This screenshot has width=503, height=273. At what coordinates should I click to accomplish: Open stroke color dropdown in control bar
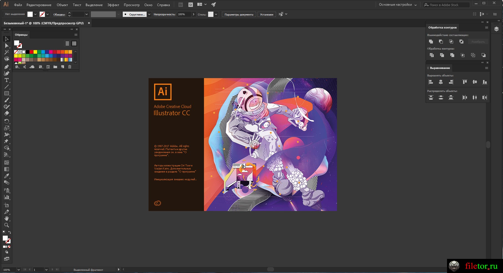tap(48, 14)
